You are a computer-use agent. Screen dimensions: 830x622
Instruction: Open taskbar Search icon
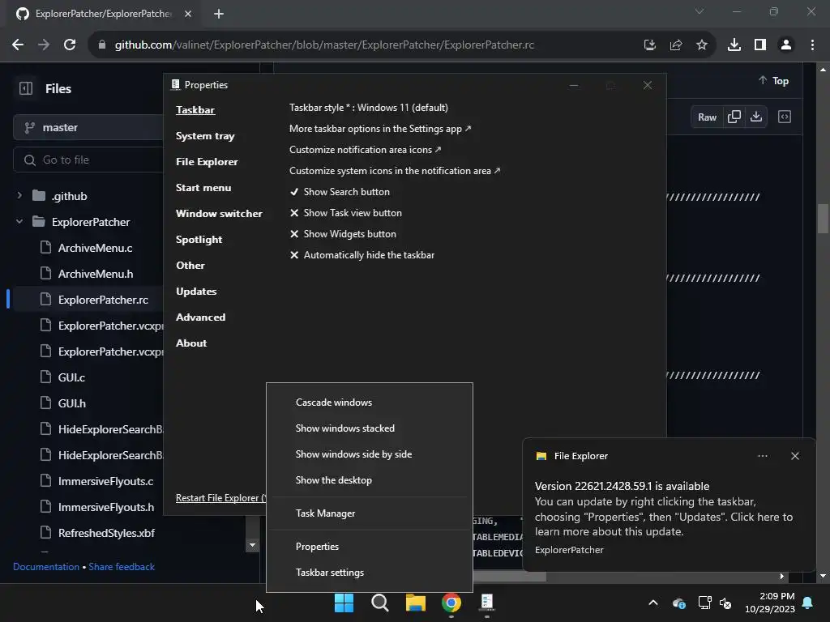point(380,603)
